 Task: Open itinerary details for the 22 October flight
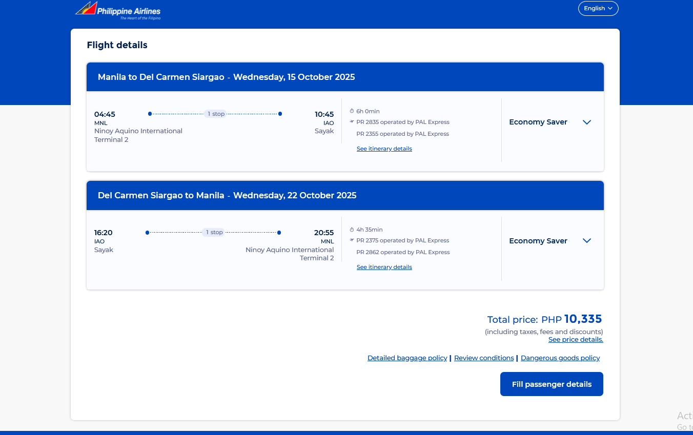[x=384, y=267]
